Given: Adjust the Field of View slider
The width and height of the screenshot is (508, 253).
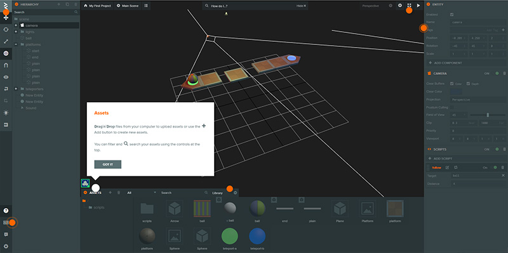Looking at the screenshot, I should (487, 115).
